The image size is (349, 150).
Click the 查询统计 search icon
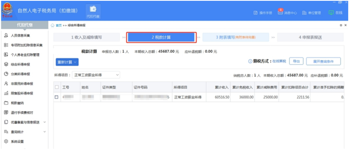pos(6,132)
